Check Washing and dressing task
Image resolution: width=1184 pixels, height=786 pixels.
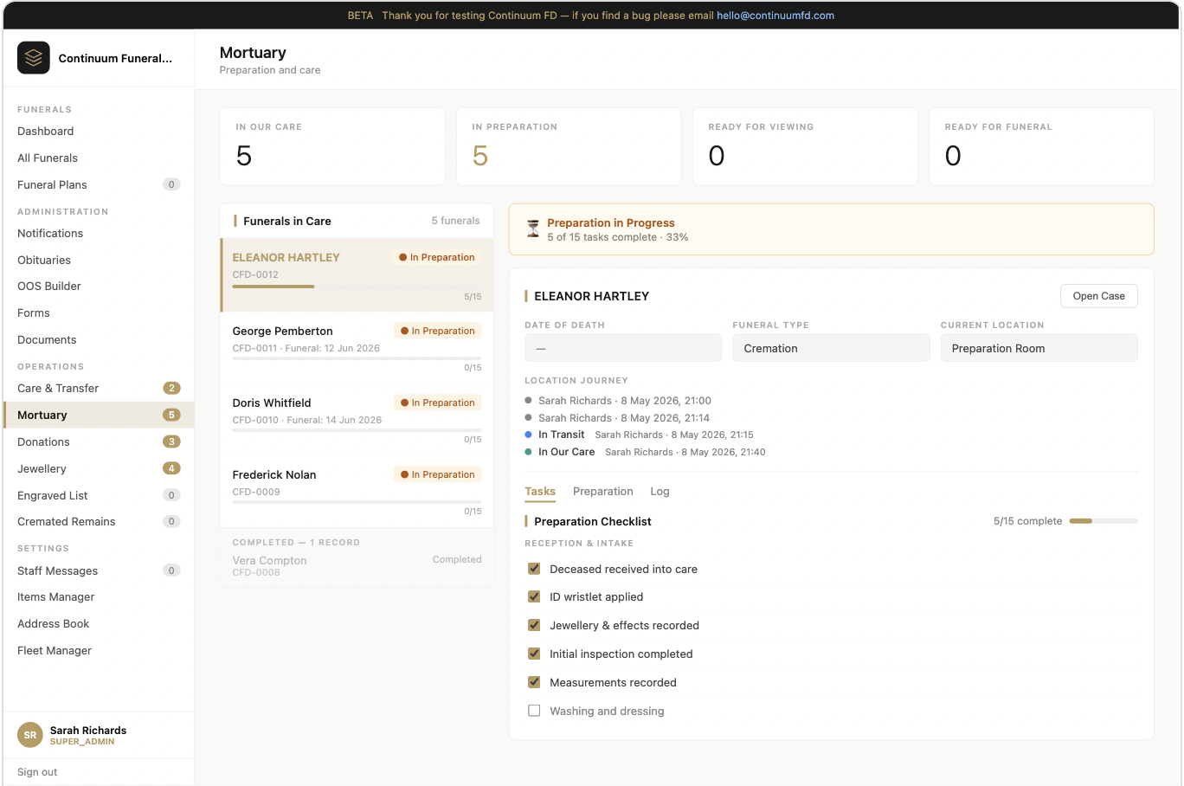534,711
